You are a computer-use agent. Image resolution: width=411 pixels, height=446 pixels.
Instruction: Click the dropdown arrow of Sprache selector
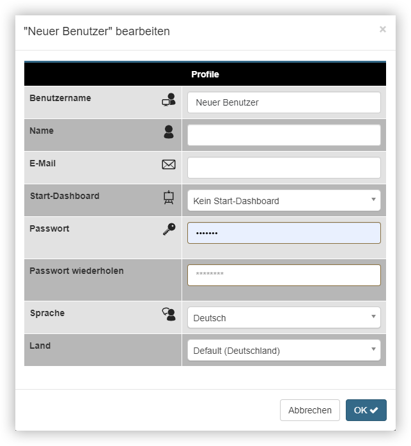373,316
